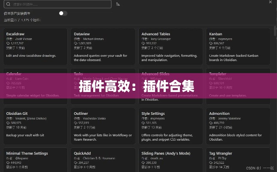The image size is (277, 172).
Task: Click the search magnifier icon
Action: tap(8, 4)
